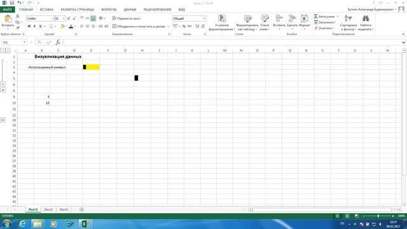The height and width of the screenshot is (229, 407).
Task: Switch to Page Layout view in status bar
Action: [347, 216]
